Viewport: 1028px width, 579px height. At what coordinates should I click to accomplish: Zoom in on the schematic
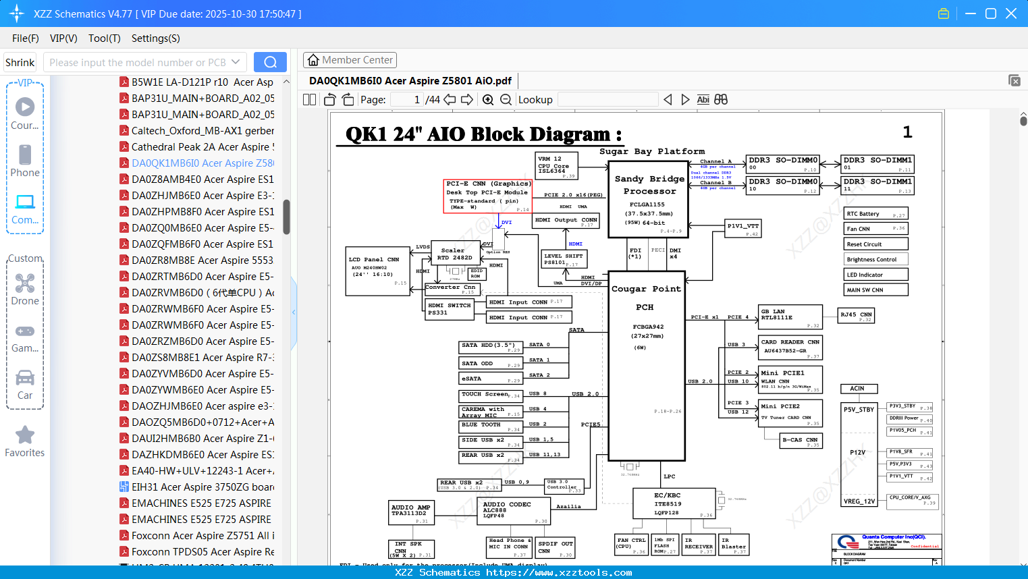(x=488, y=100)
